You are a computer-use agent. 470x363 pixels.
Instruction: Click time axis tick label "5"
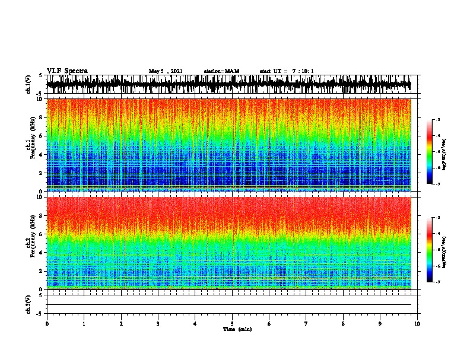tap(232, 324)
